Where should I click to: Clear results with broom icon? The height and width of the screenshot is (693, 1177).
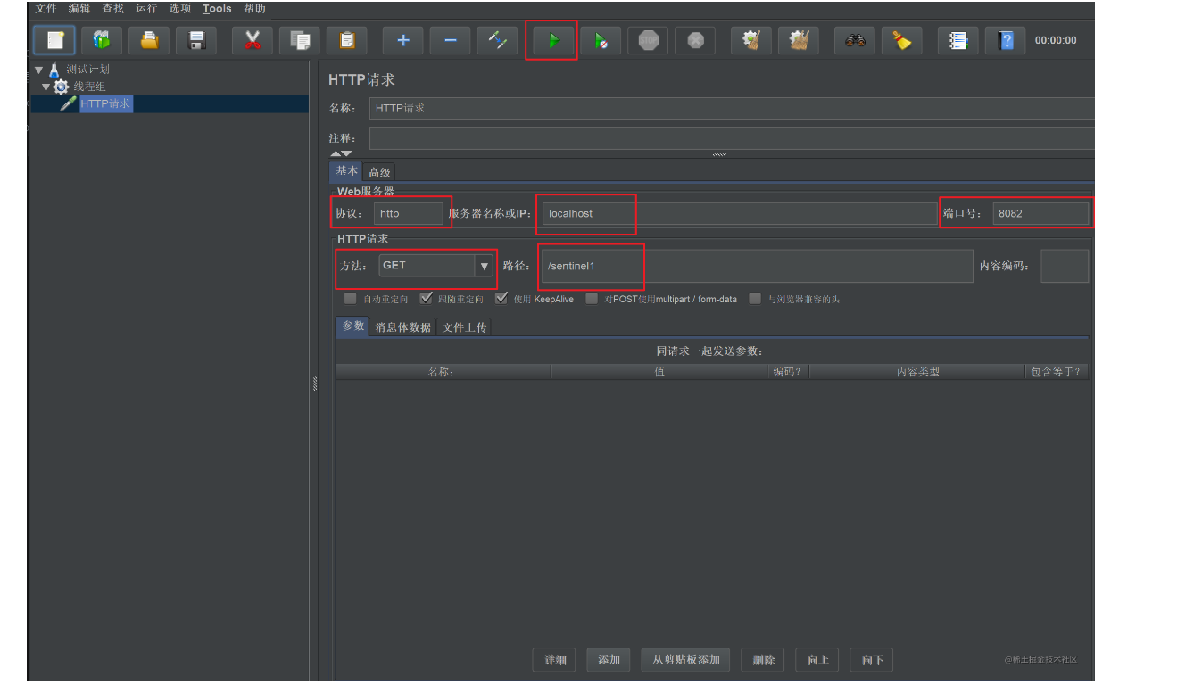[x=751, y=40]
